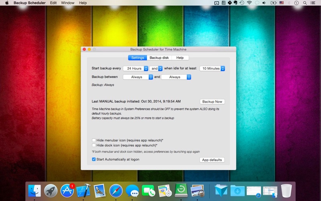Open the Backup Scheduler app menu
Viewport: 321px width, 201px height.
(x=29, y=3)
